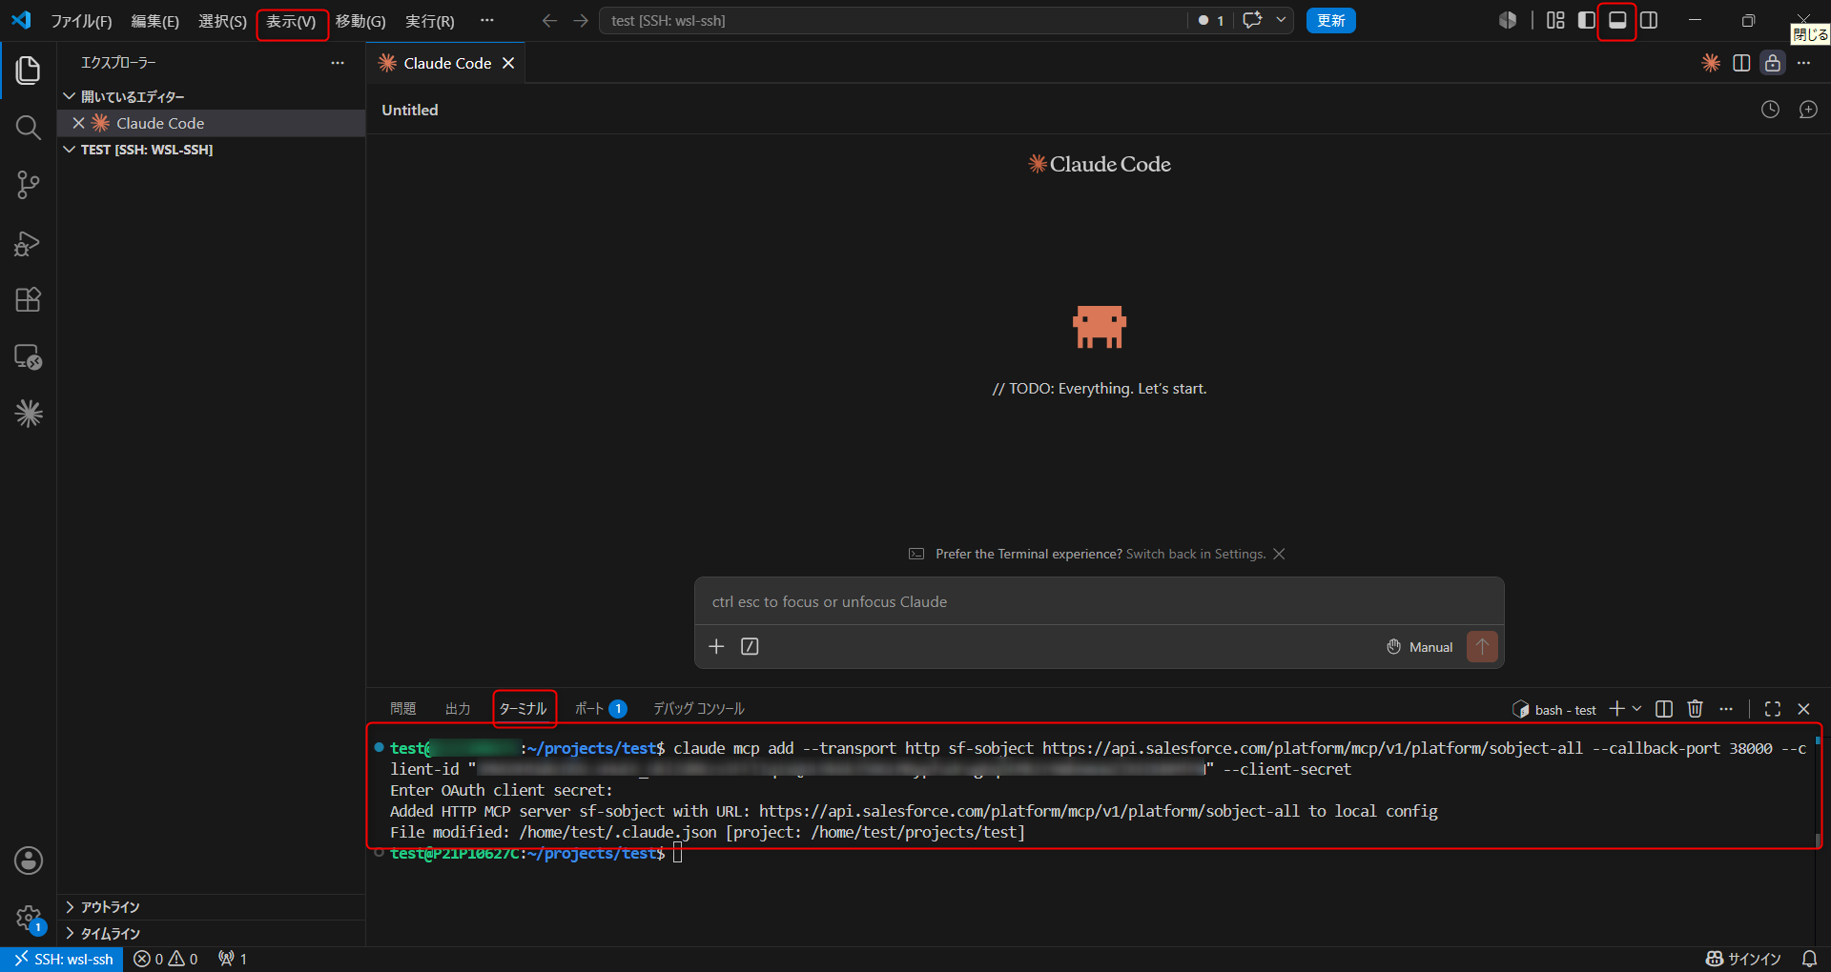Open the chat icon in the title bar
The height and width of the screenshot is (972, 1831).
[1252, 20]
